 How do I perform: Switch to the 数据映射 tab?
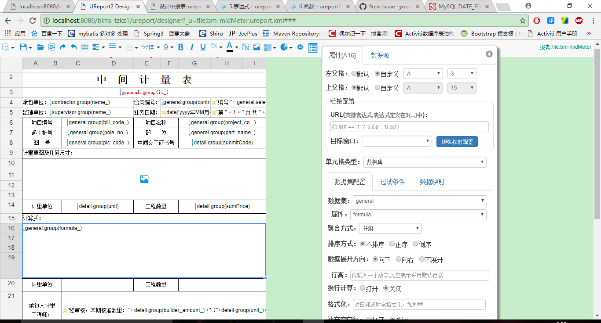point(432,182)
